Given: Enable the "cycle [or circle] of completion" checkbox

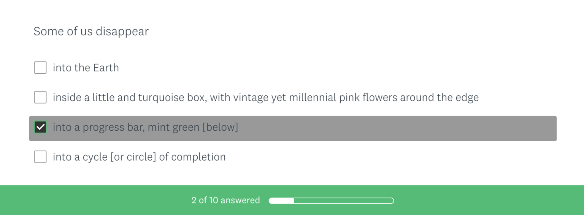Looking at the screenshot, I should click(x=40, y=157).
